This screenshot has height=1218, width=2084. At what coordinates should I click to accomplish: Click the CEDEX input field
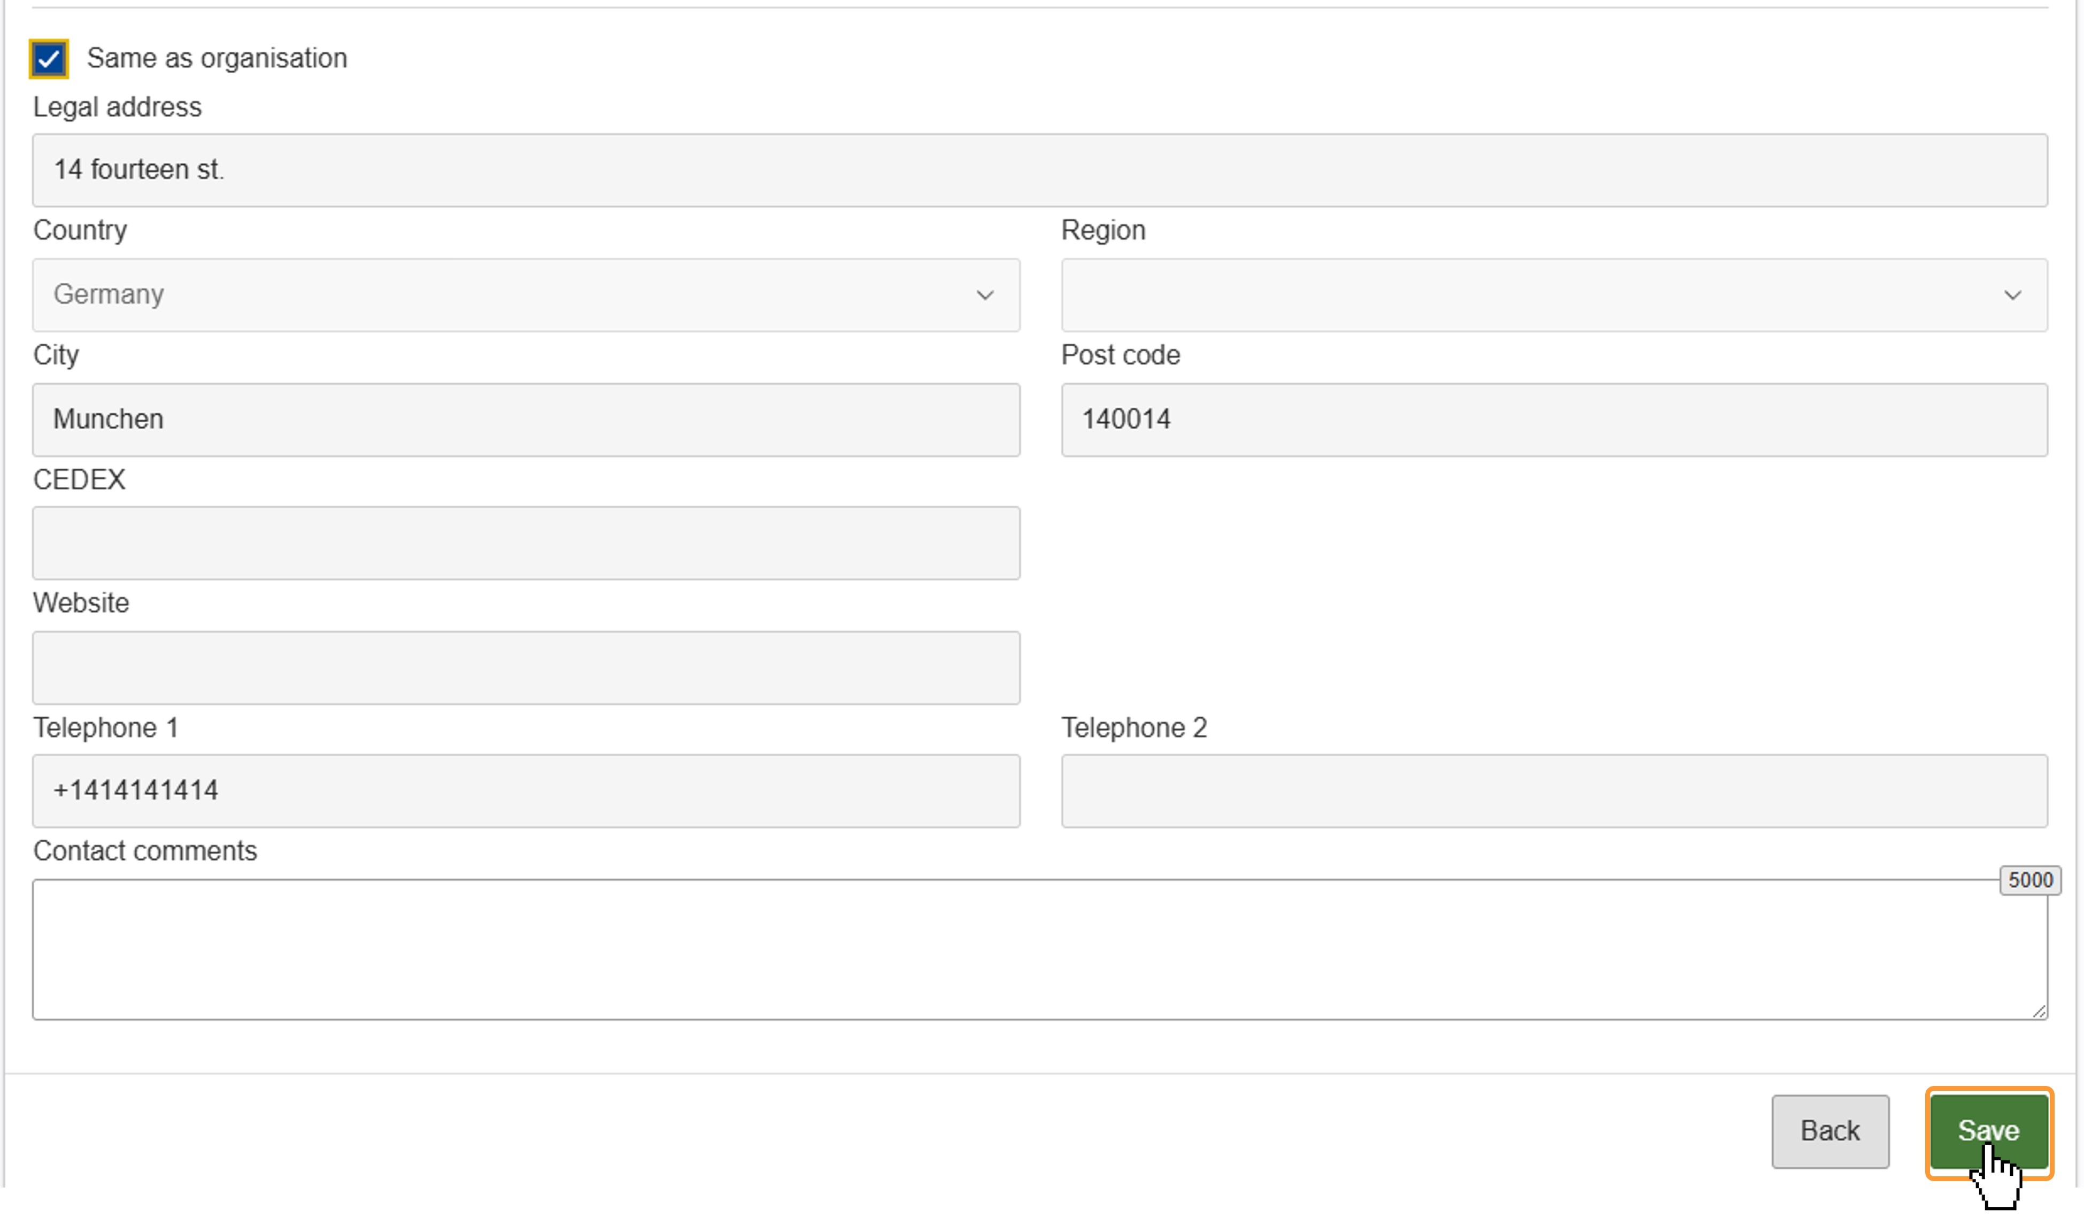(x=525, y=543)
